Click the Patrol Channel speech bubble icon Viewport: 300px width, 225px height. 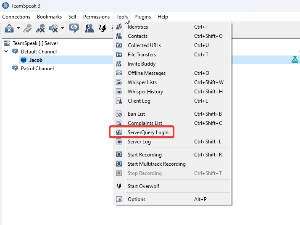click(x=15, y=69)
